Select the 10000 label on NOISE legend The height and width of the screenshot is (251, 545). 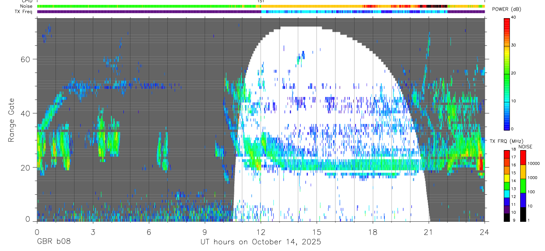point(534,163)
